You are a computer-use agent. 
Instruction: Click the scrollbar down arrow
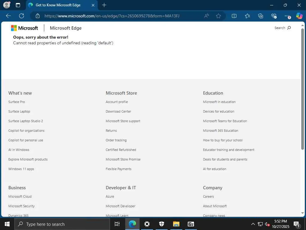302,213
